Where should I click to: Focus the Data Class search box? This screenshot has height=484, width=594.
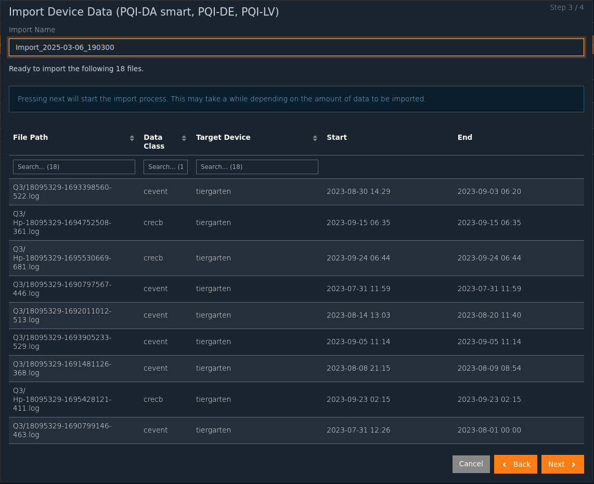(165, 167)
